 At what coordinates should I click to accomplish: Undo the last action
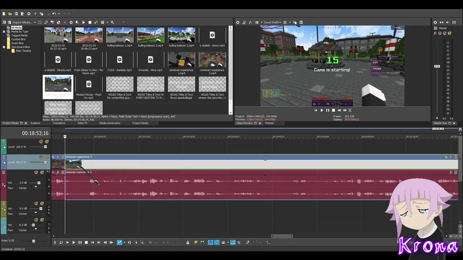(54, 14)
